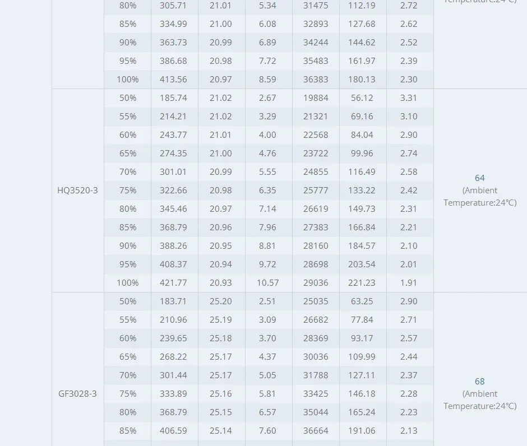Select the 10.57 table cell
Screen dimensions: 527x446
pyautogui.click(x=268, y=283)
